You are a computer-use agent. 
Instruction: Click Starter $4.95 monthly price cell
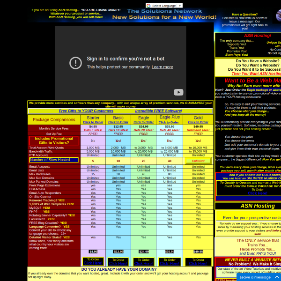pos(93,128)
